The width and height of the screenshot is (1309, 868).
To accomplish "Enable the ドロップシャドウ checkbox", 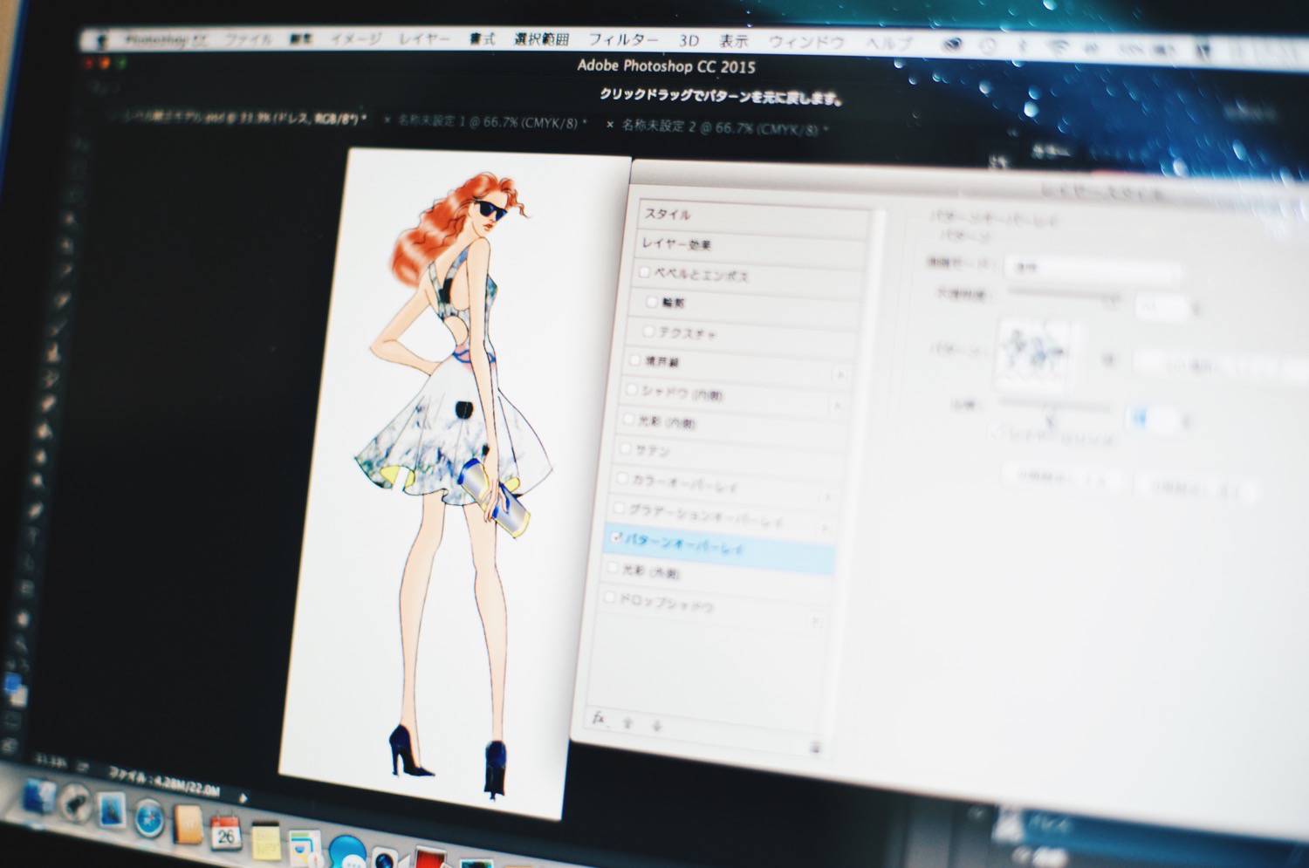I will click(609, 598).
